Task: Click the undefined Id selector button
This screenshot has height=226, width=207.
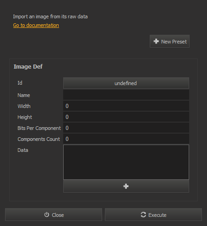Action: (126, 83)
